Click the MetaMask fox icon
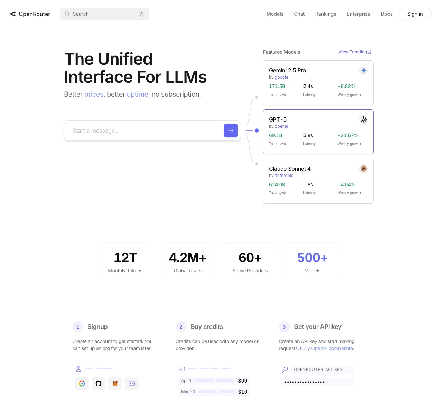The height and width of the screenshot is (413, 439). [x=115, y=384]
